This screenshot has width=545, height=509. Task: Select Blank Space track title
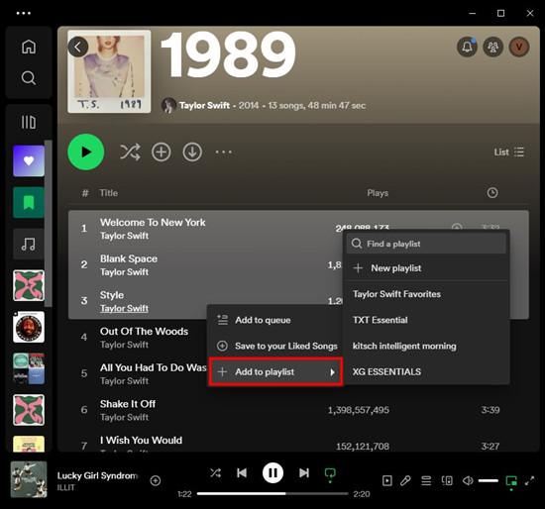(x=129, y=258)
